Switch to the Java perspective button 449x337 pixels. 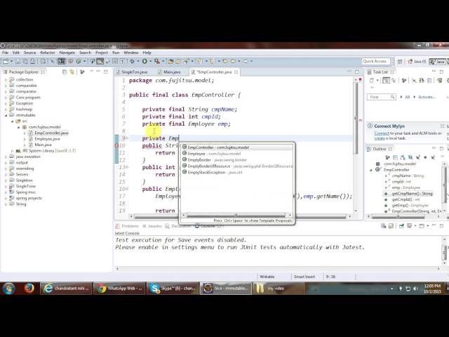(x=437, y=62)
